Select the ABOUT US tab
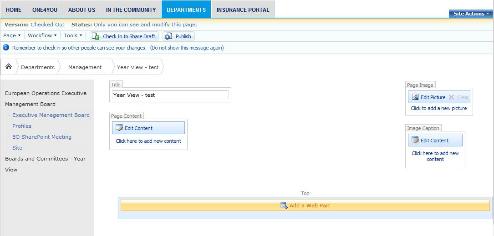Screen dimensions: 494x236 (81, 10)
